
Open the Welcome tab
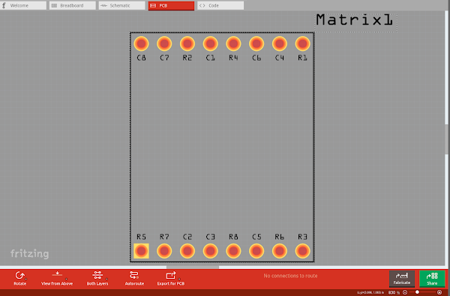click(23, 5)
